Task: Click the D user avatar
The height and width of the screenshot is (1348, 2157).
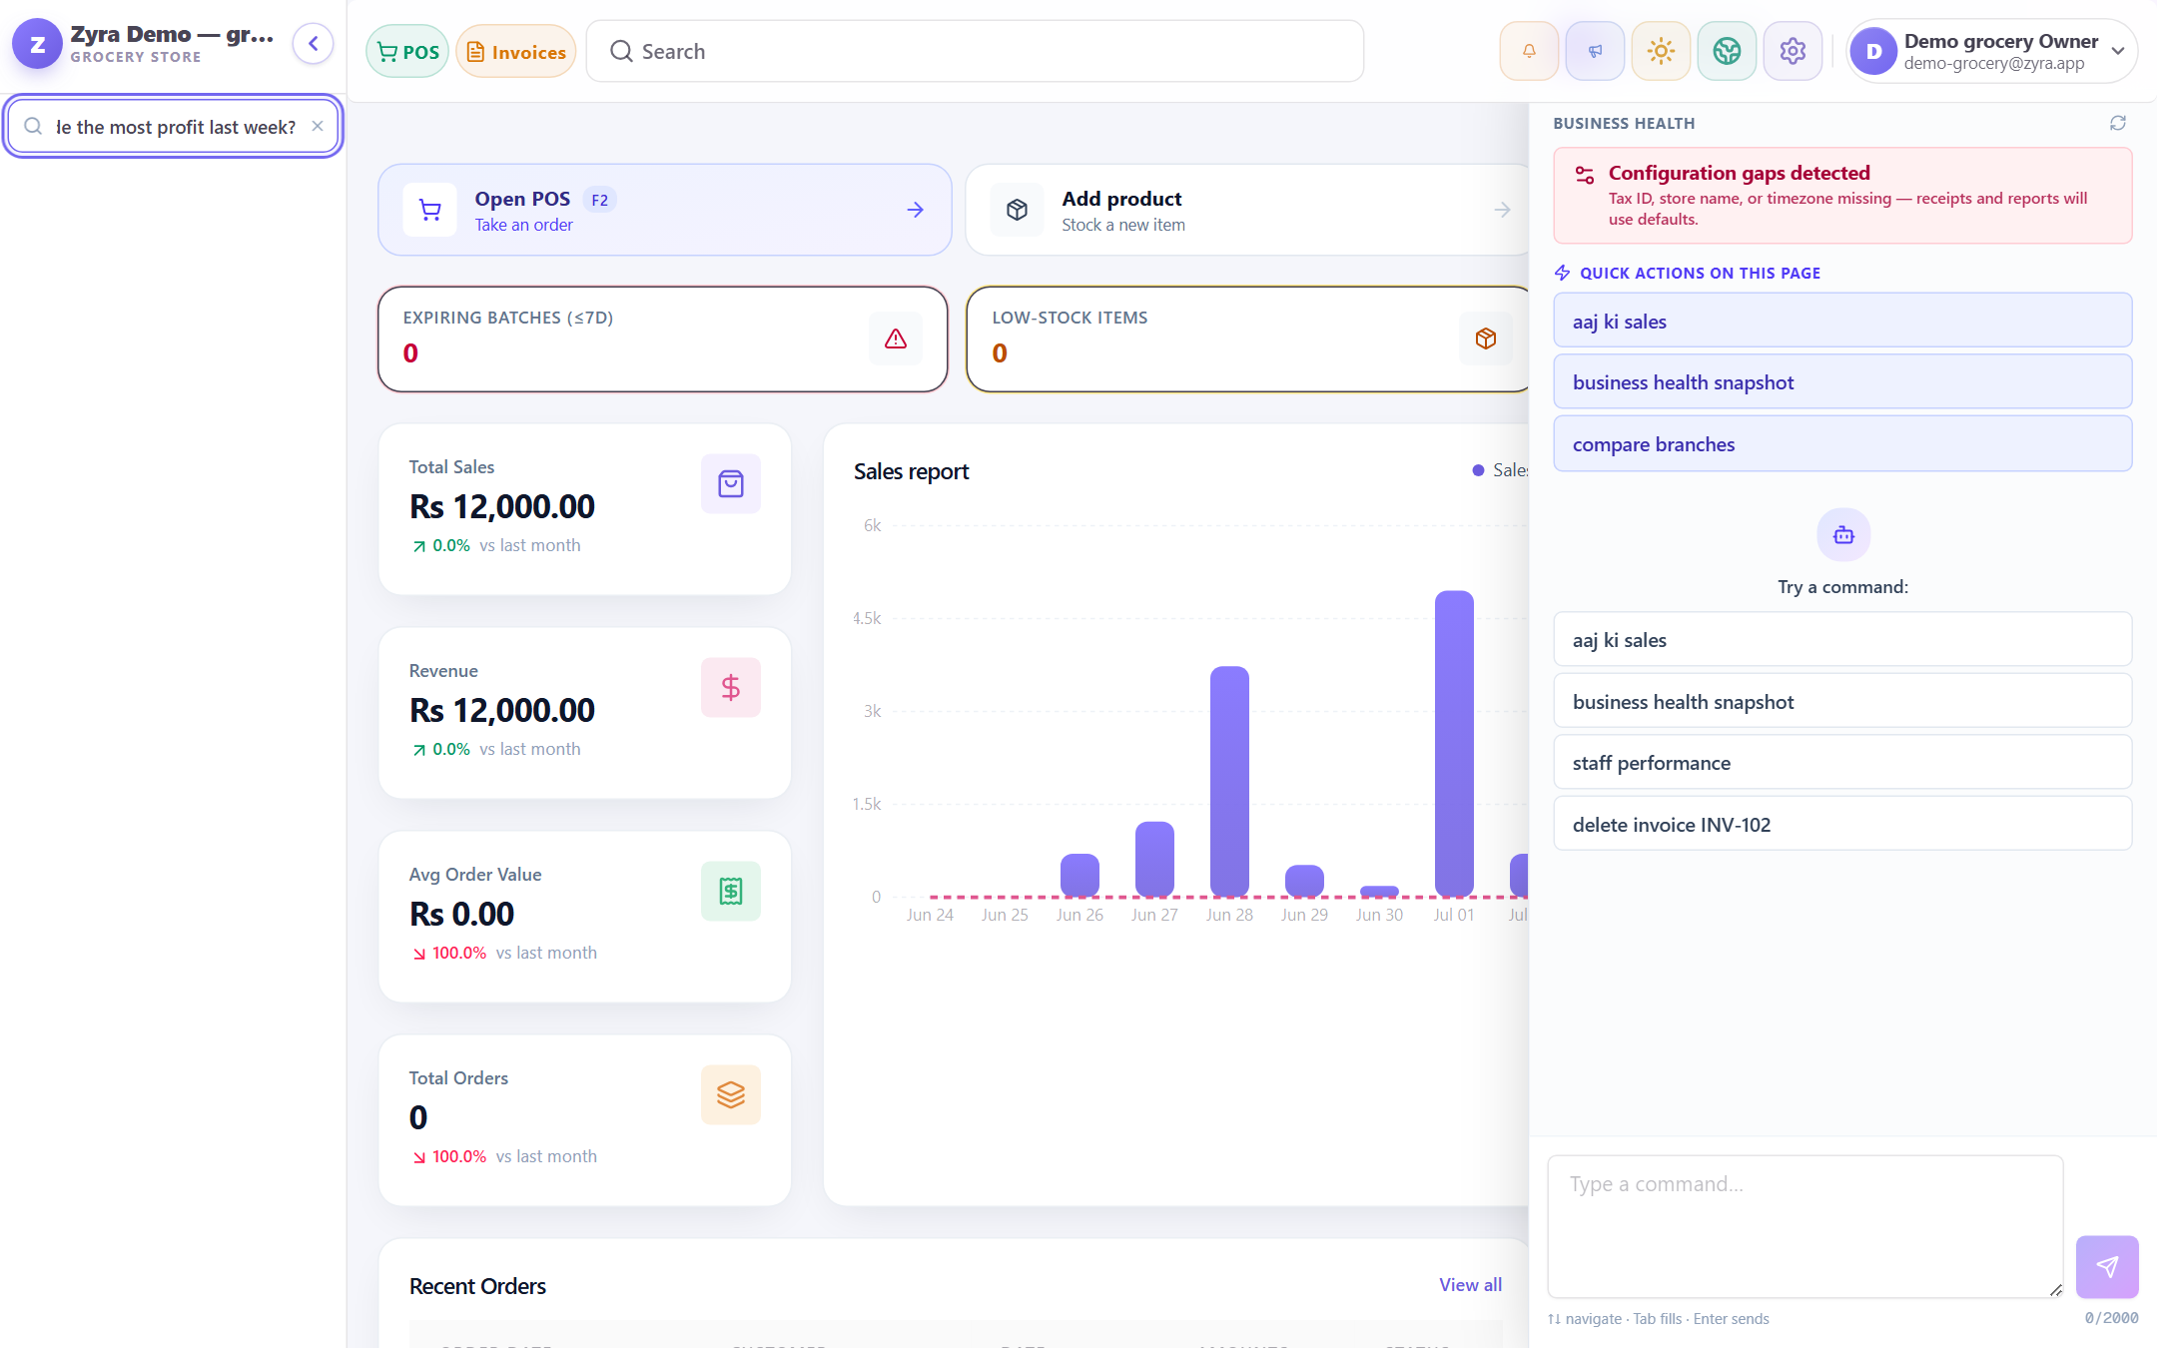Action: click(x=1874, y=51)
